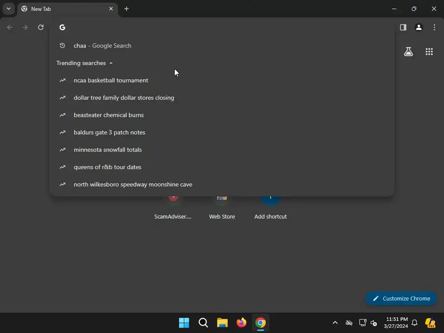Open the clock showing 11:51 PM

[396, 323]
